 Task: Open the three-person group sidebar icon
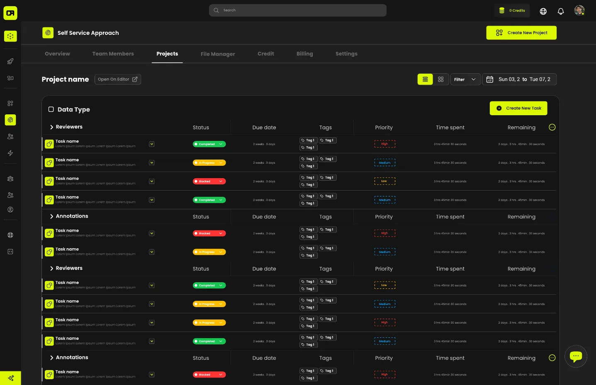(x=10, y=179)
